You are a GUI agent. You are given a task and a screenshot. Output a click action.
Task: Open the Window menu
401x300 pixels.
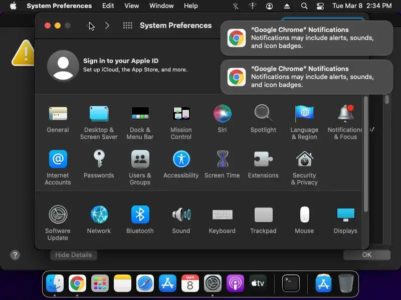[x=161, y=5]
